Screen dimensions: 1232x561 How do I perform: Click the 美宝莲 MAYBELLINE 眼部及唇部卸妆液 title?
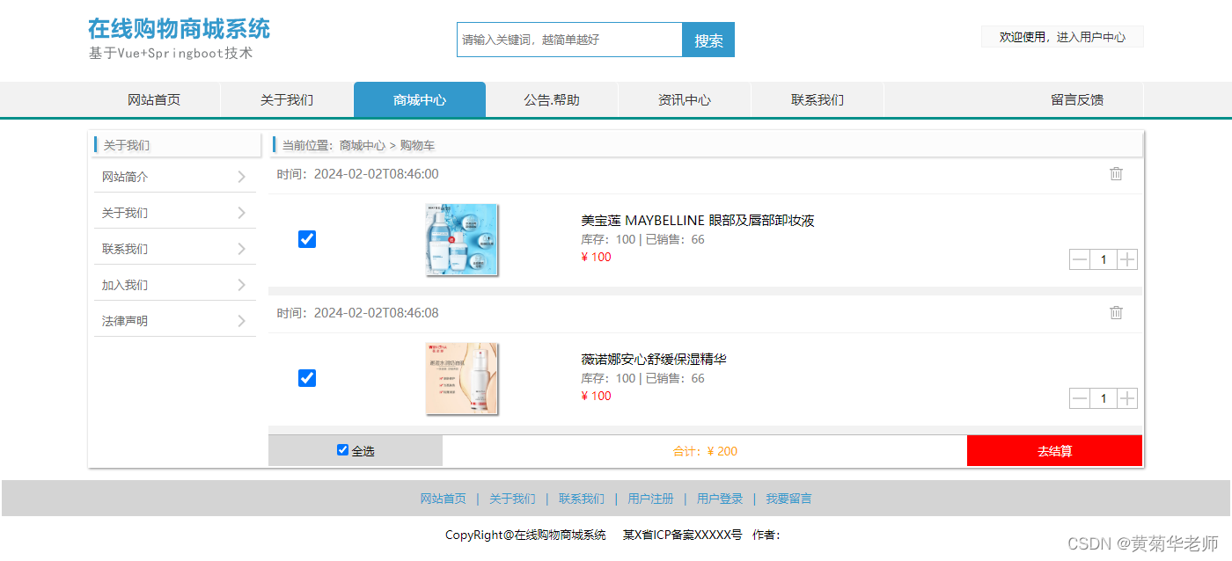pos(698,220)
